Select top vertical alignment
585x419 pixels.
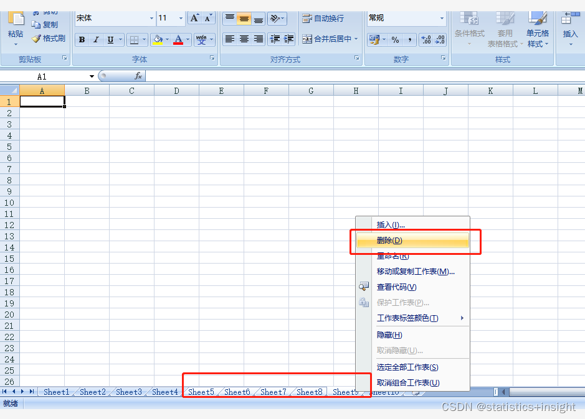pos(230,18)
